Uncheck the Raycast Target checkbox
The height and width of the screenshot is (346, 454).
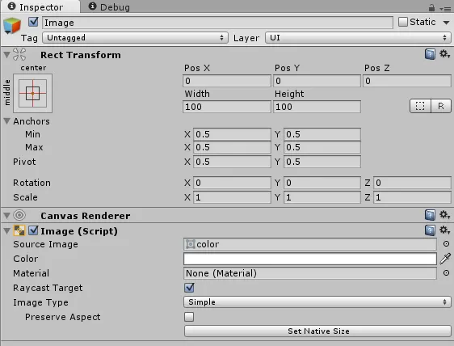[x=189, y=288]
